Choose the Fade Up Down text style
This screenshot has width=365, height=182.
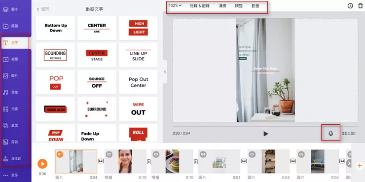click(97, 133)
